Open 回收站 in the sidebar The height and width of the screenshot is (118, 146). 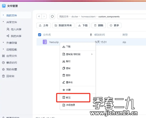click(x=10, y=76)
